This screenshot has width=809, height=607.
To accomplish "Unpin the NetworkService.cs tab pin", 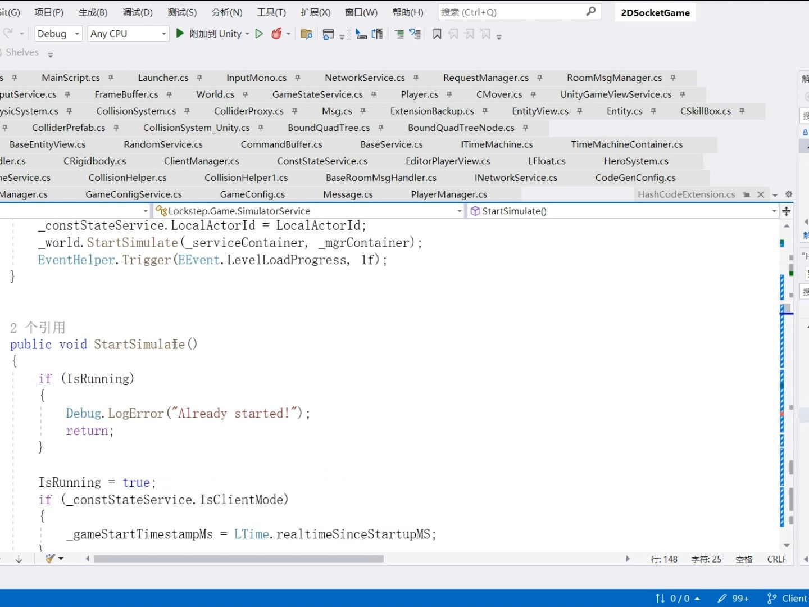I will click(x=416, y=78).
